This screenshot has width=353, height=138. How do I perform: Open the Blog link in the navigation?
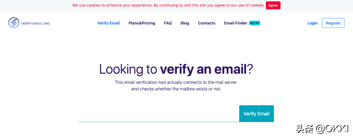tap(185, 23)
